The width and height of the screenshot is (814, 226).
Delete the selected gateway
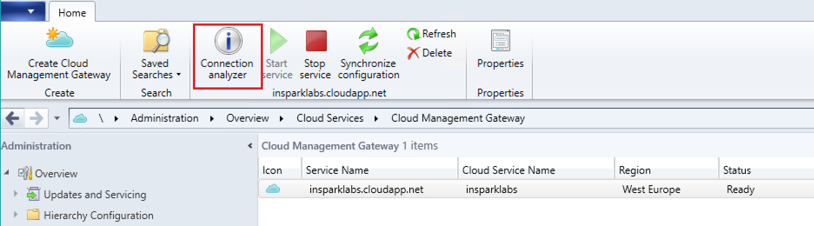pyautogui.click(x=430, y=53)
